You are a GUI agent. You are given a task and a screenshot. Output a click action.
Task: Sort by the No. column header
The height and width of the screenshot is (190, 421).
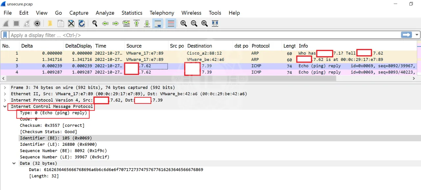[10, 46]
